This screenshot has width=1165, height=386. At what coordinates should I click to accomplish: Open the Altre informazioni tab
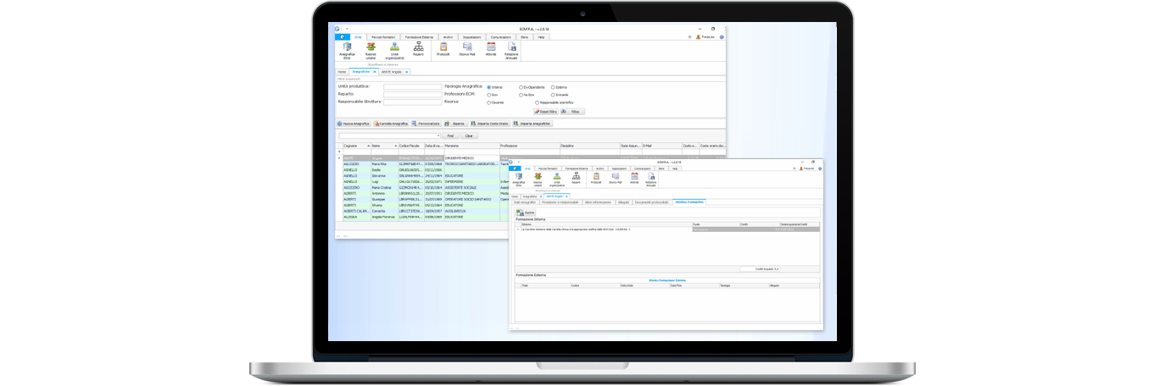(598, 202)
